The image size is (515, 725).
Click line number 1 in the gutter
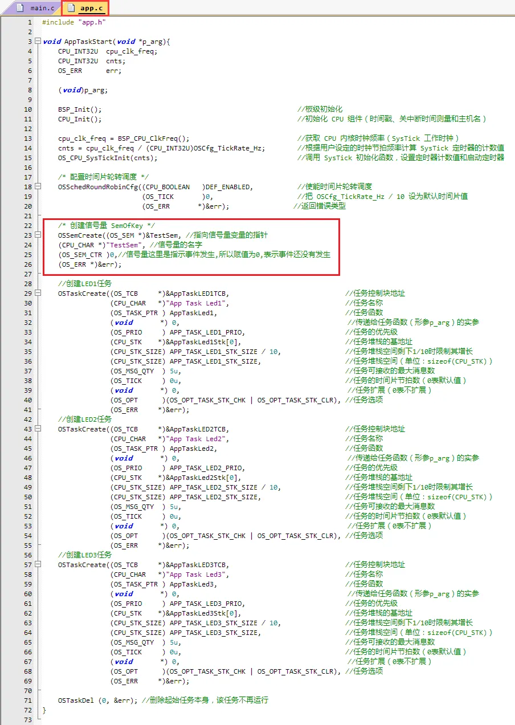(x=29, y=22)
